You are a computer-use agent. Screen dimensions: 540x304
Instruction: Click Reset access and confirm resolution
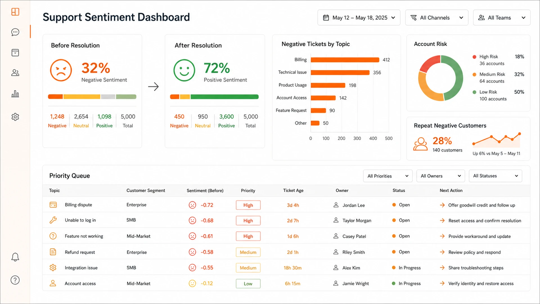(x=485, y=221)
